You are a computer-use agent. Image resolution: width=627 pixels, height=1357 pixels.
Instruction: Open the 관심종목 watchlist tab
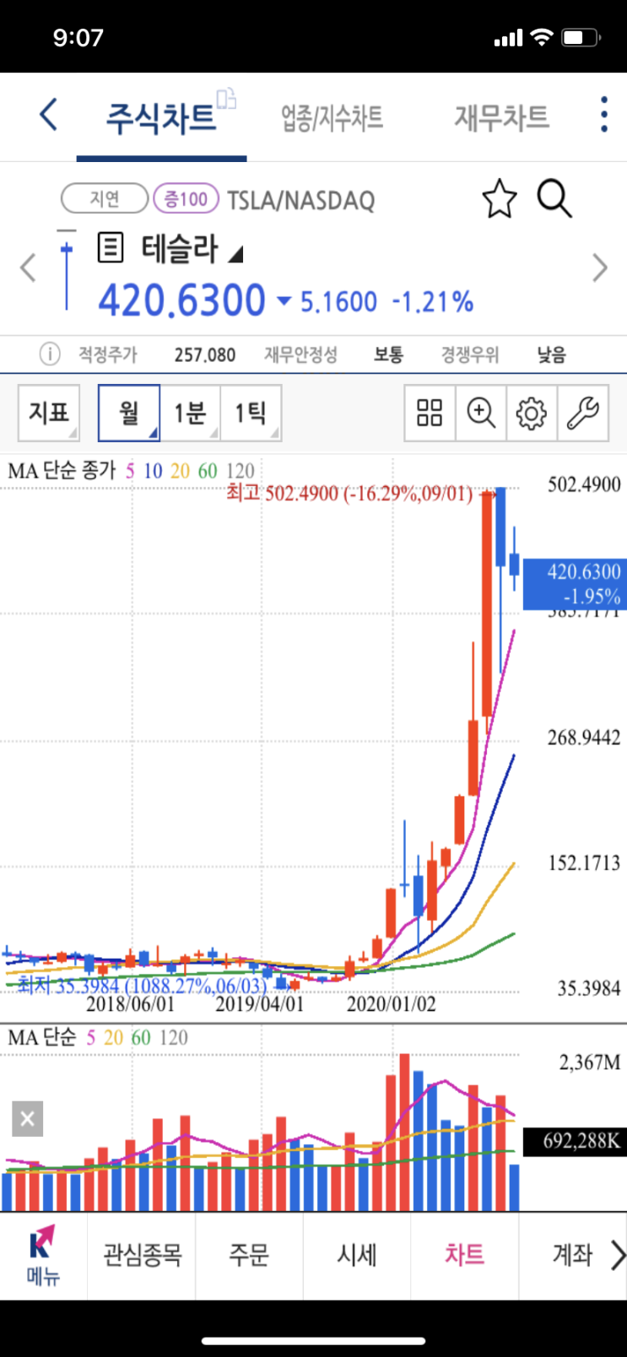(x=142, y=1256)
